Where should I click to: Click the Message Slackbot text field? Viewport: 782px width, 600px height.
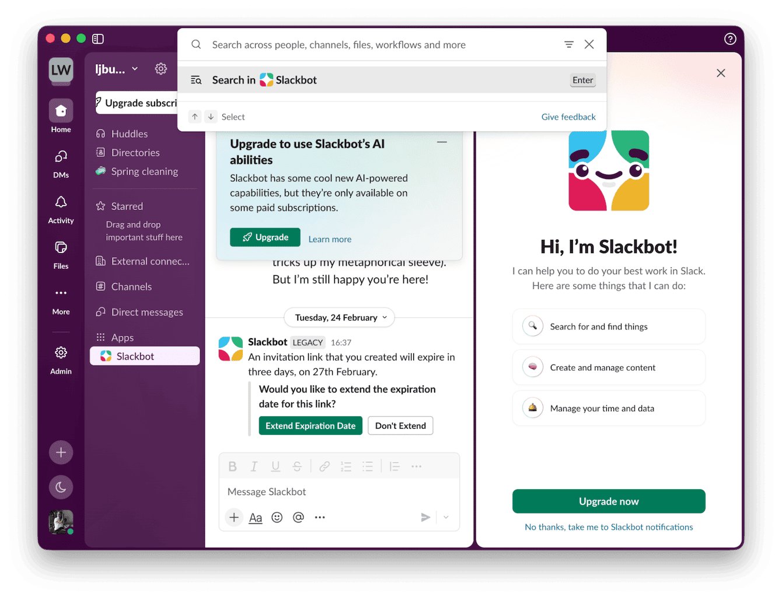(x=339, y=492)
